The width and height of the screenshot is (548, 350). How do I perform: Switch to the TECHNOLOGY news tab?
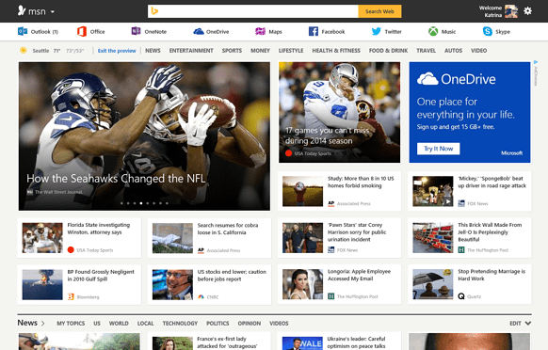point(180,324)
